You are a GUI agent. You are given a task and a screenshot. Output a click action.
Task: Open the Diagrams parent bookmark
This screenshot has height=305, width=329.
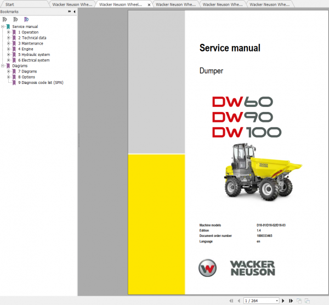20,66
